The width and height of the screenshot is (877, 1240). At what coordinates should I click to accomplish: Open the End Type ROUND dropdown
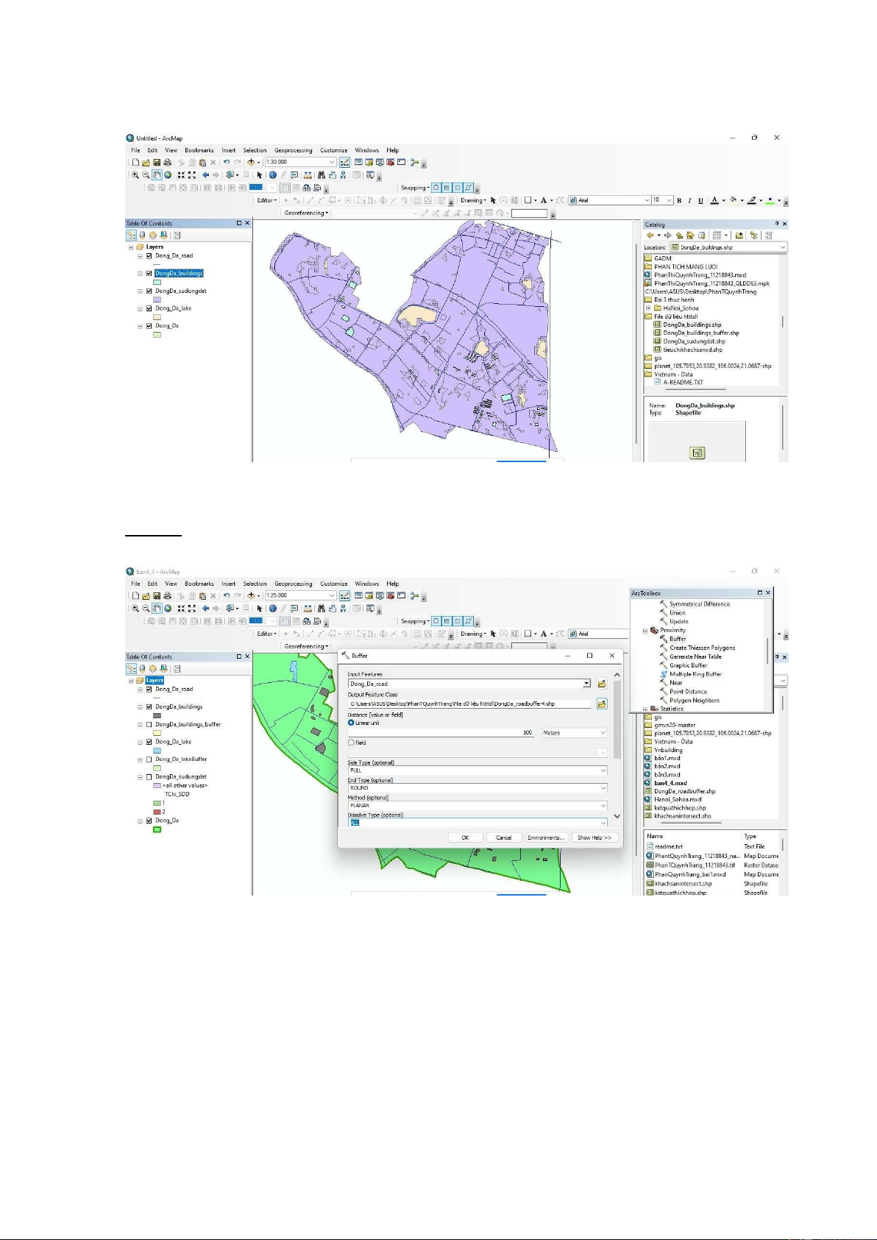click(x=477, y=788)
